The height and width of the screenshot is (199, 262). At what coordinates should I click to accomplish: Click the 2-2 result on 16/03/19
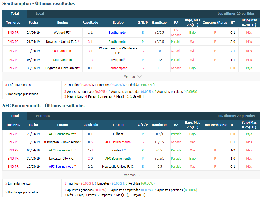(90, 167)
